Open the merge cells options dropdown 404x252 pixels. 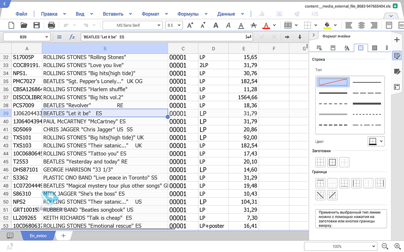click(x=296, y=25)
